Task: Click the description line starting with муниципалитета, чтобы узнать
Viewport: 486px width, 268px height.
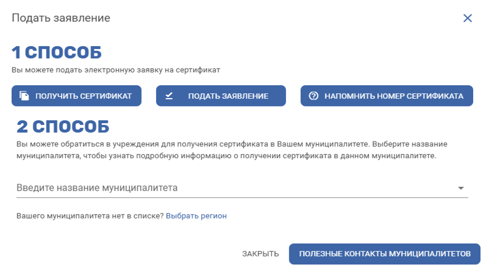Action: (226, 157)
